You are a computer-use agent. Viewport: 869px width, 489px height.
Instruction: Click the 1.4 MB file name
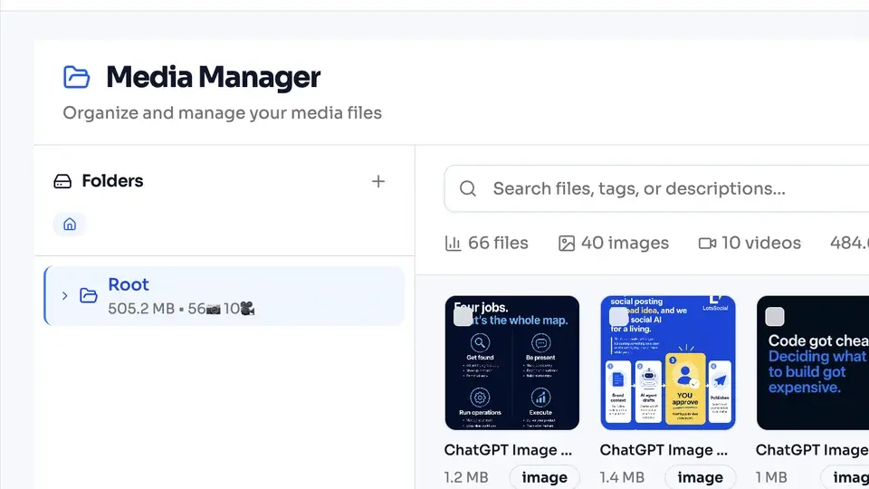click(x=664, y=450)
